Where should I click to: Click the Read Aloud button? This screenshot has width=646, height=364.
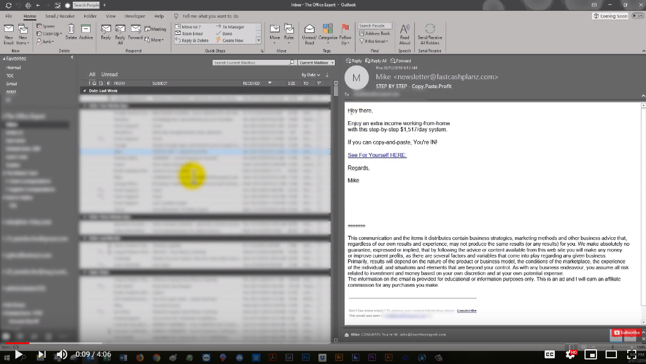point(404,34)
